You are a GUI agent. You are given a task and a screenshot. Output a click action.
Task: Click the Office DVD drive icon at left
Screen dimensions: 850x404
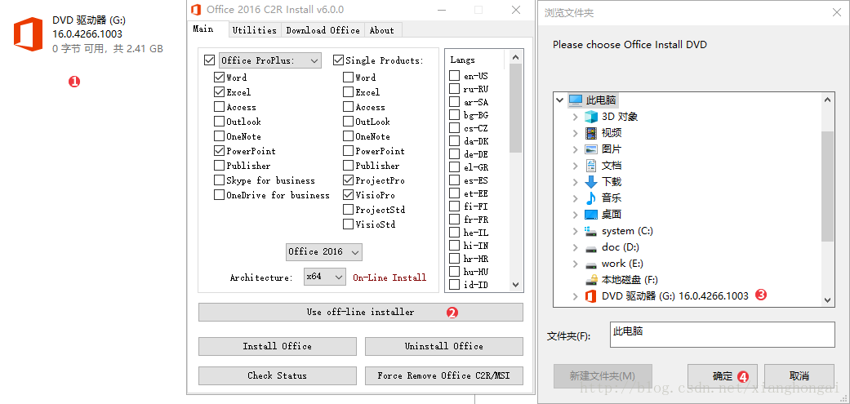pos(29,34)
